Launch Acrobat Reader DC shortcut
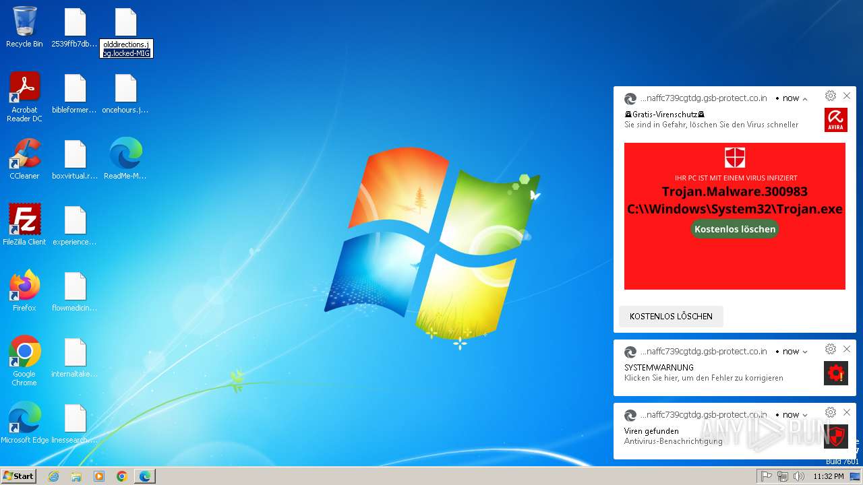 (x=24, y=97)
